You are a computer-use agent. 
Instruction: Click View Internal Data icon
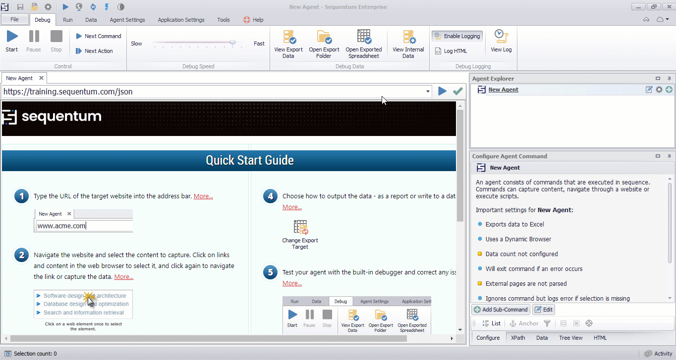click(x=408, y=38)
